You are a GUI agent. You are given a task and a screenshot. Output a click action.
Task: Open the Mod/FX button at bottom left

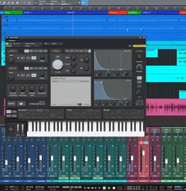(11, 104)
